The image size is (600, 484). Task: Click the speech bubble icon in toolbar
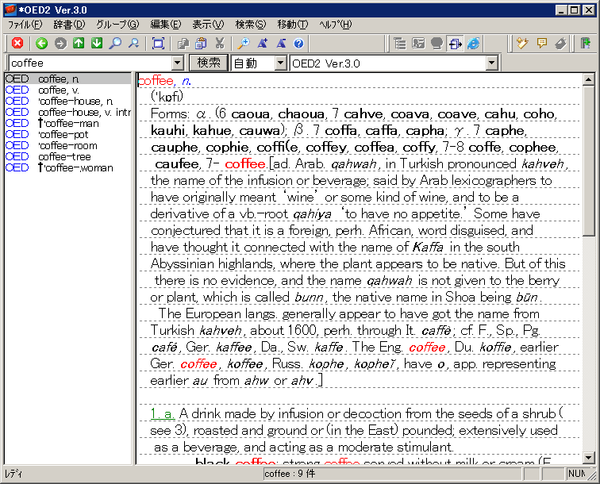pos(437,43)
